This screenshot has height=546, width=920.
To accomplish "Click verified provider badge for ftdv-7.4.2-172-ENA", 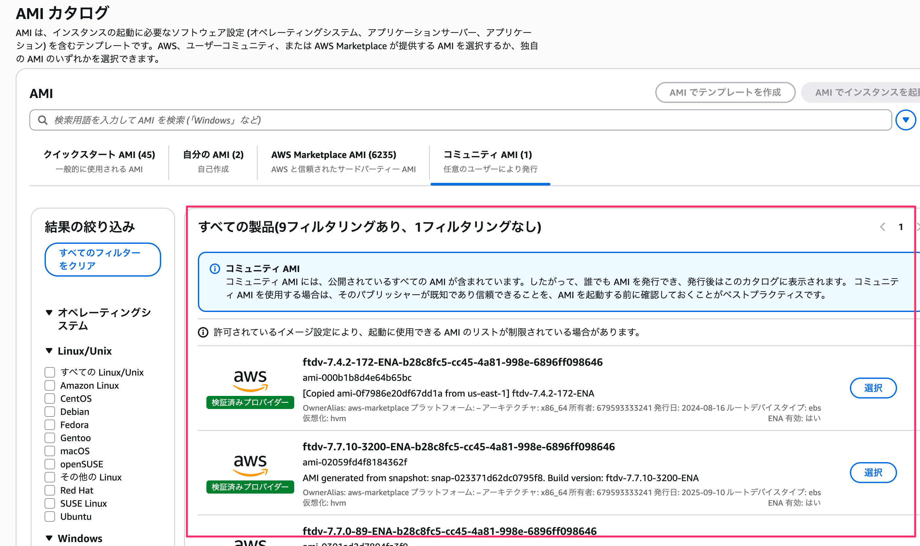I will tap(250, 402).
